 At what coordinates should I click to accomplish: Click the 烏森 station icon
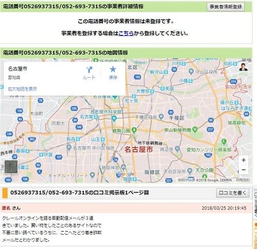78,139
